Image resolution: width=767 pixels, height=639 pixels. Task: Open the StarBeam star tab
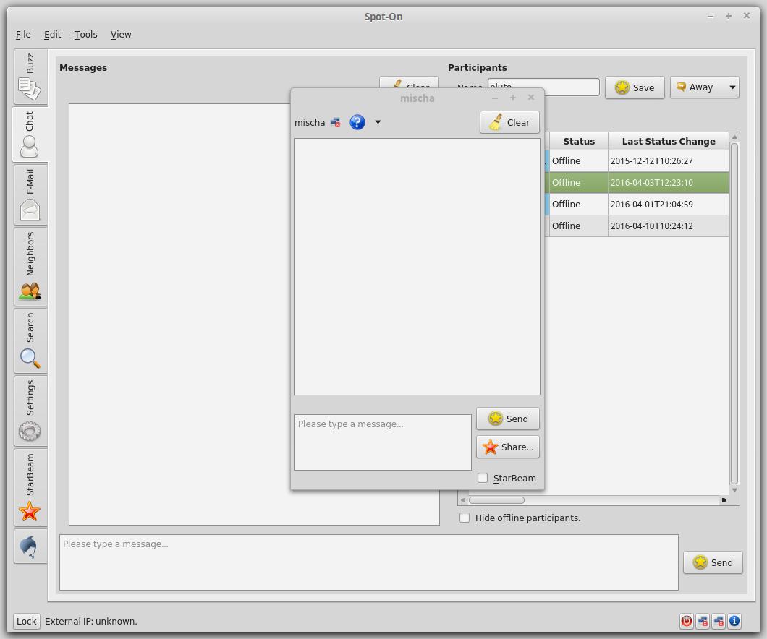[x=30, y=488]
